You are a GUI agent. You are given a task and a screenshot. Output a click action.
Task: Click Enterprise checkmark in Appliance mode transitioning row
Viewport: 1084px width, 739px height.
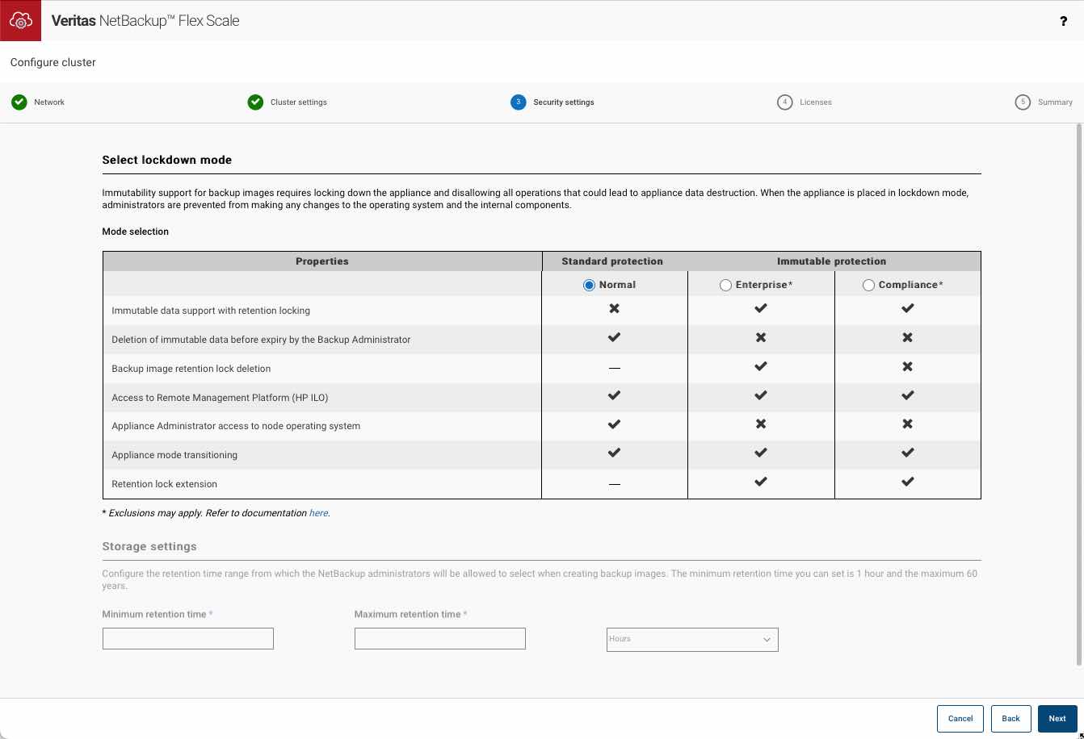[760, 453]
